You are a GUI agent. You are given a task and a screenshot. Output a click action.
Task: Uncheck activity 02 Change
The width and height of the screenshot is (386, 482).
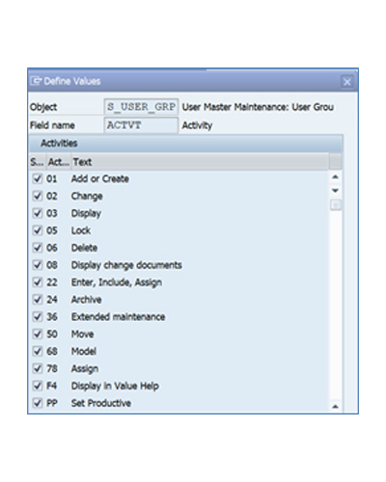click(x=38, y=196)
